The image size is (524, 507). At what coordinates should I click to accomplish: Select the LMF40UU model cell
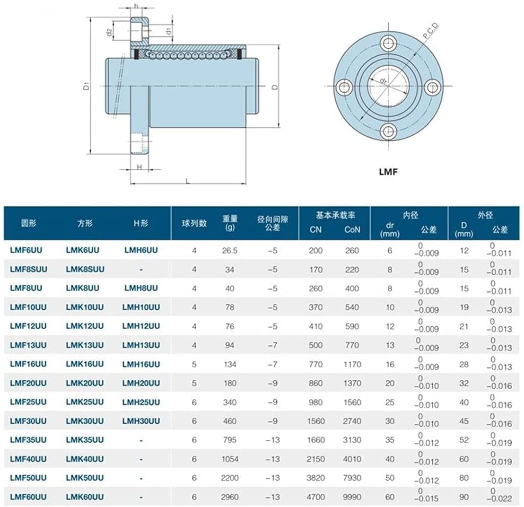point(28,459)
